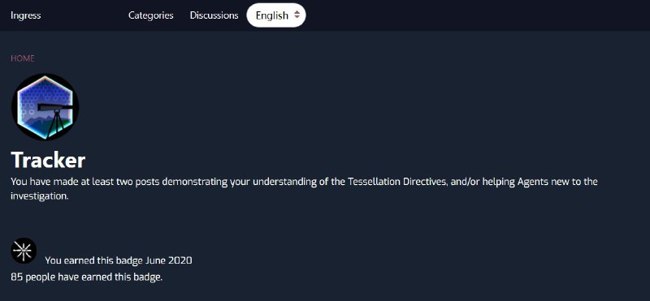Click "You earned this badge" text
Screen dimensions: 650x301
94,260
